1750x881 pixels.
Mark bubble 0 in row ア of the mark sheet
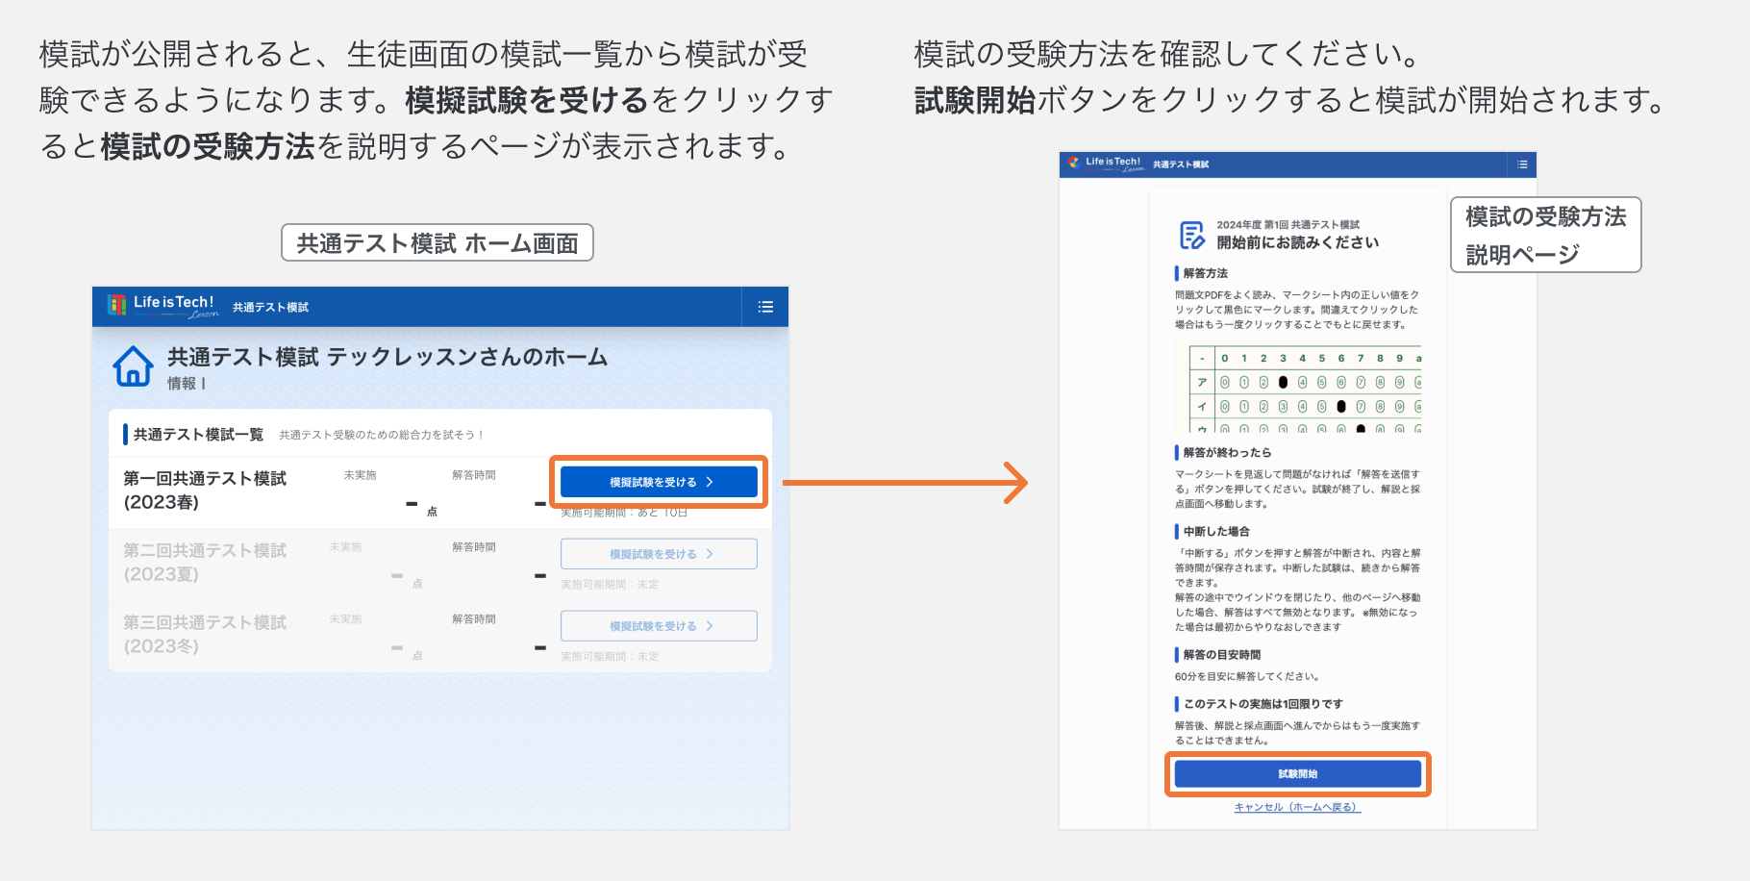click(1225, 383)
